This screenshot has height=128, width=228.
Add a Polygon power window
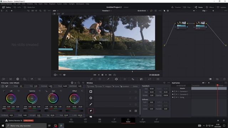click(x=107, y=86)
